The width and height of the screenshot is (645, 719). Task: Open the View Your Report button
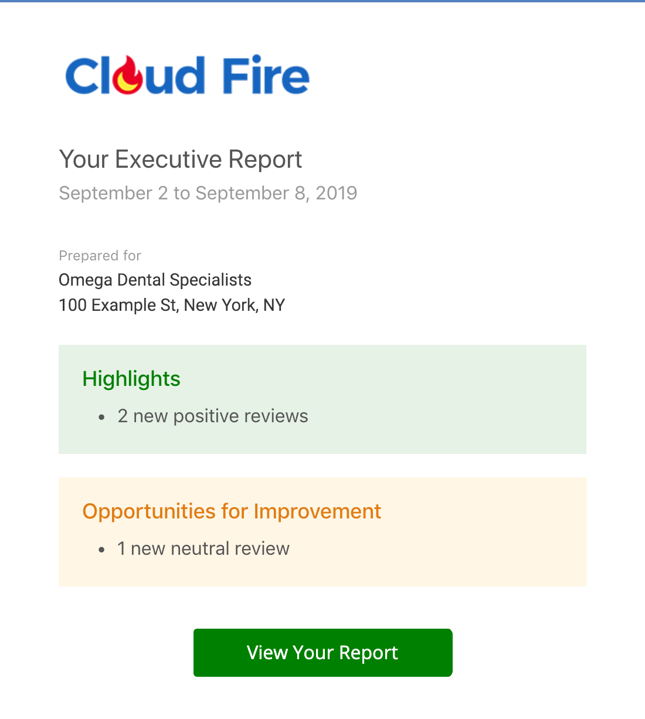pos(323,653)
